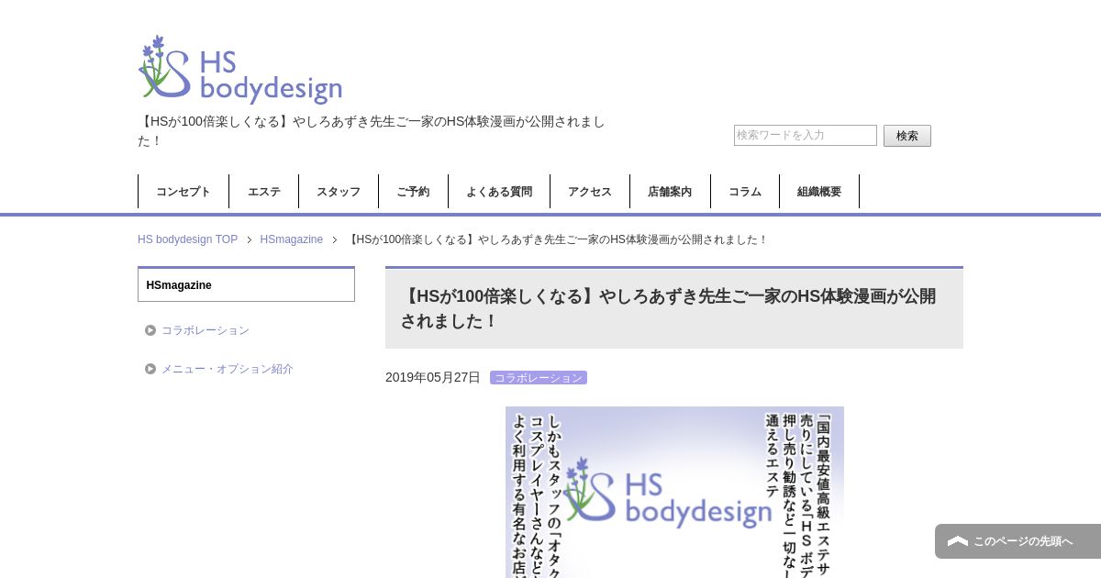
Task: Open メニュー・オプション紹介 sidebar link
Action: [228, 369]
